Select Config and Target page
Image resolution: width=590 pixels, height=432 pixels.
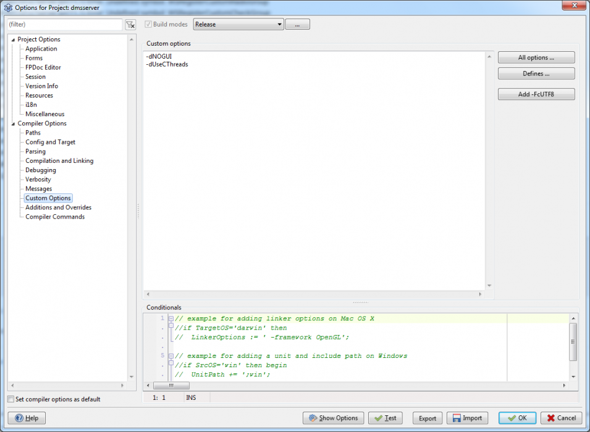coord(50,142)
